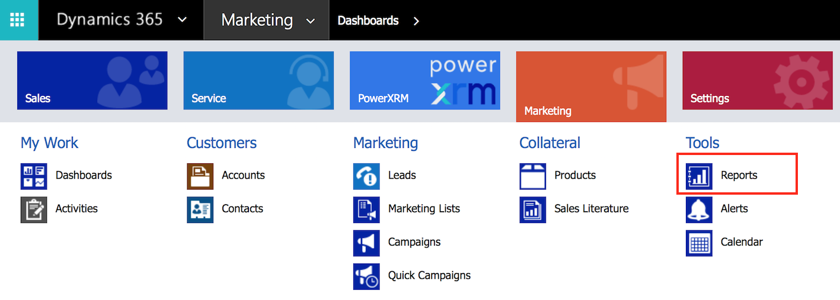This screenshot has width=840, height=300.
Task: Click the Calendar grid icon
Action: click(699, 243)
